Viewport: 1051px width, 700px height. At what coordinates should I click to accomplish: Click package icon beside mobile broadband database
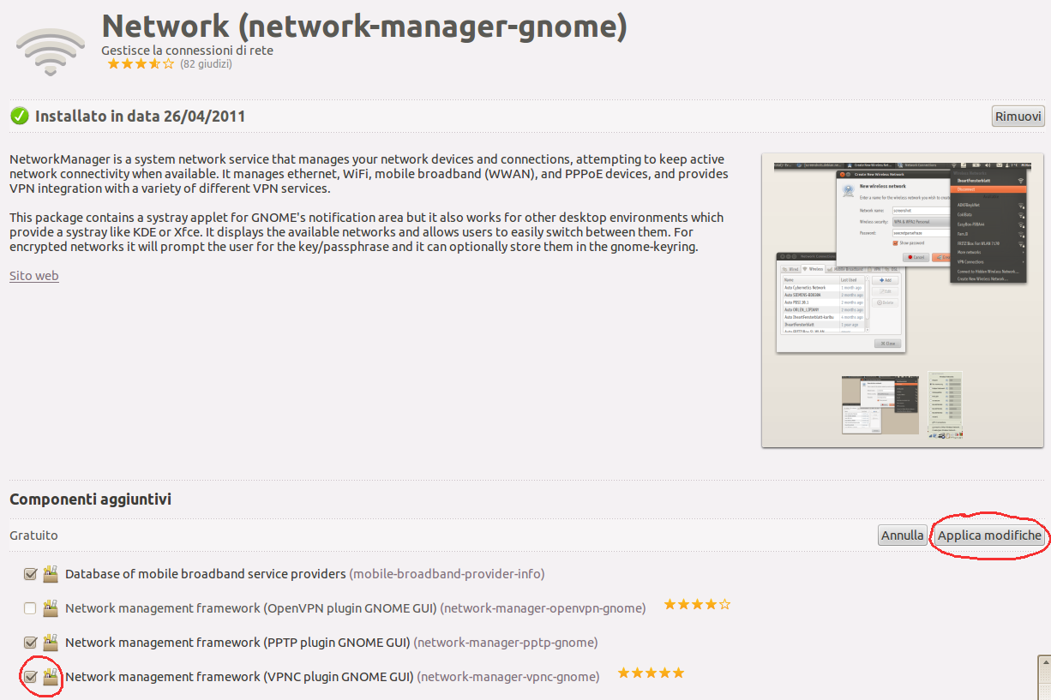(51, 573)
